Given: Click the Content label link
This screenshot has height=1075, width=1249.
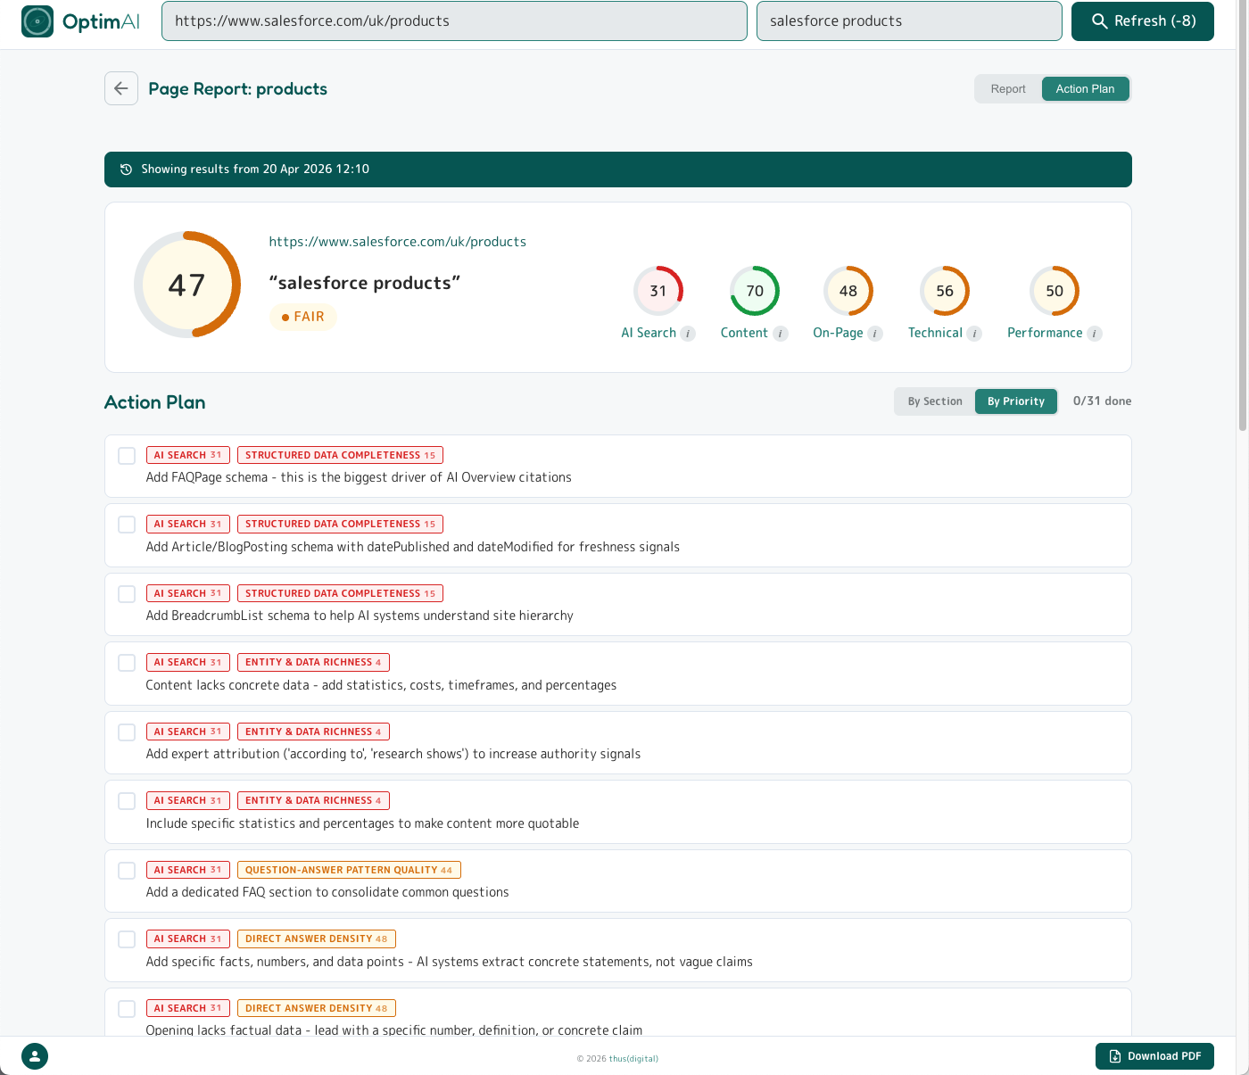Looking at the screenshot, I should click(x=744, y=333).
